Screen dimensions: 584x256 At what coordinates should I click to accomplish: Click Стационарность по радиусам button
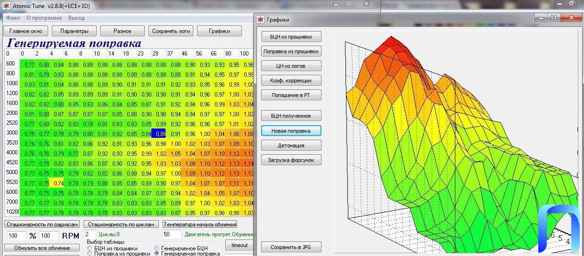(x=41, y=224)
